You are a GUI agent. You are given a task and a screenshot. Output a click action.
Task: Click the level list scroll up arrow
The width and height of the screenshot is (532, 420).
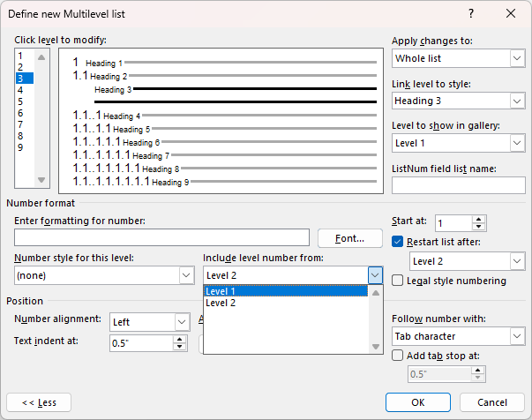41,57
